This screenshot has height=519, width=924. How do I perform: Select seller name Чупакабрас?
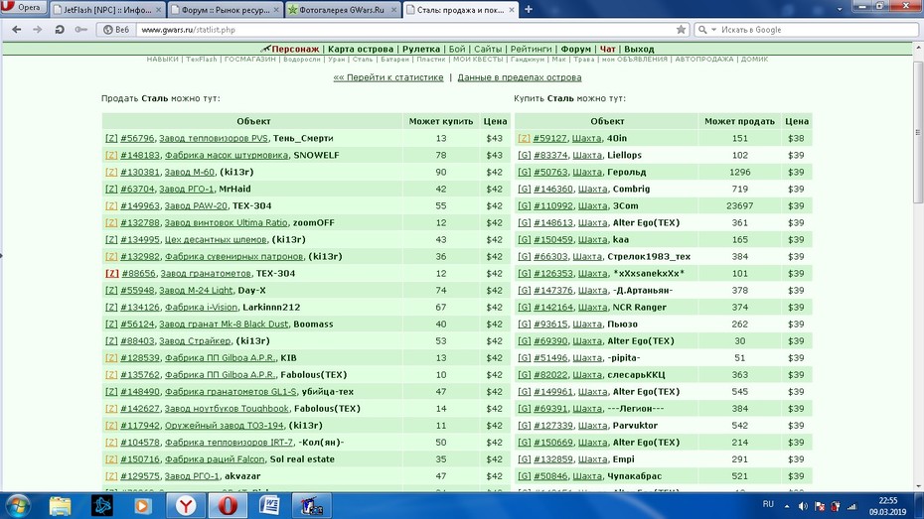pyautogui.click(x=634, y=476)
